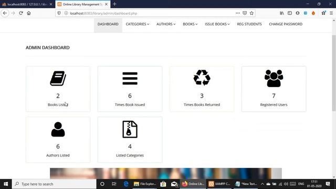The height and width of the screenshot is (189, 336).
Task: Click the ENG language indicator
Action: (301, 184)
